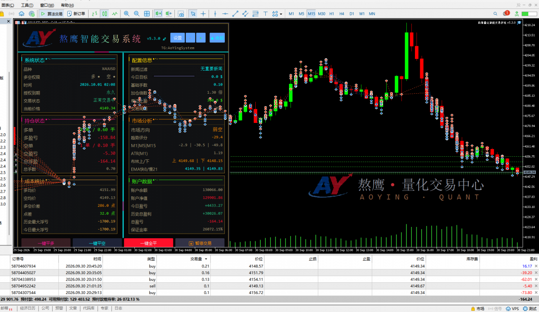Screen dimensions: 539x312
Task: Open the 文章 articles tab
Action: 73,308
